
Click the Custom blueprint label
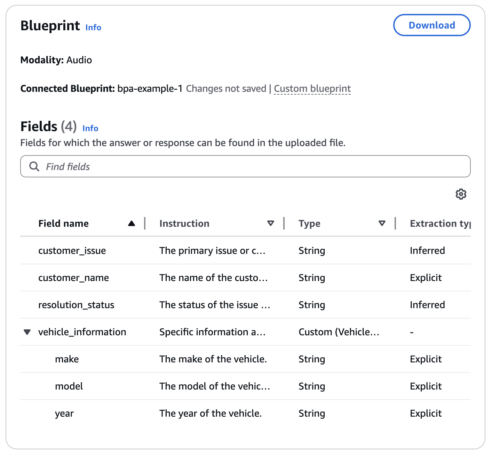tap(312, 89)
